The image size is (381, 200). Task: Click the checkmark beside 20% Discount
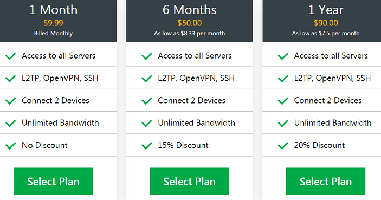click(283, 146)
